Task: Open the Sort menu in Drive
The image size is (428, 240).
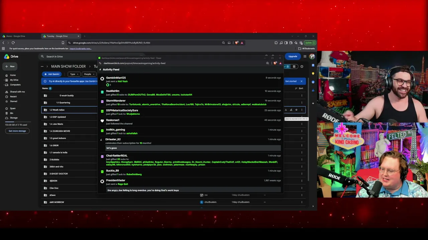Action: pyautogui.click(x=299, y=88)
